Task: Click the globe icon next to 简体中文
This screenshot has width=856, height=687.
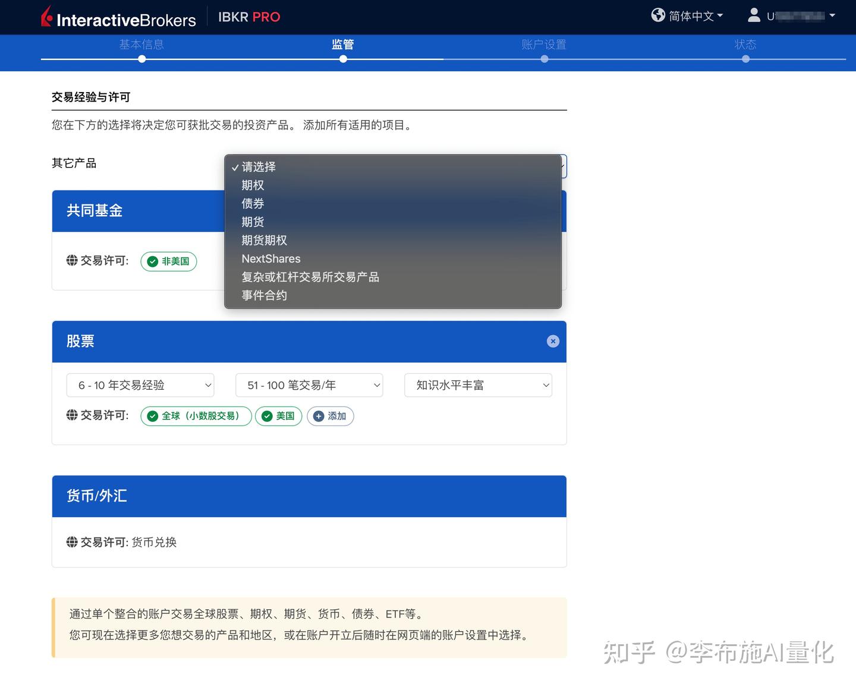Action: [x=658, y=15]
